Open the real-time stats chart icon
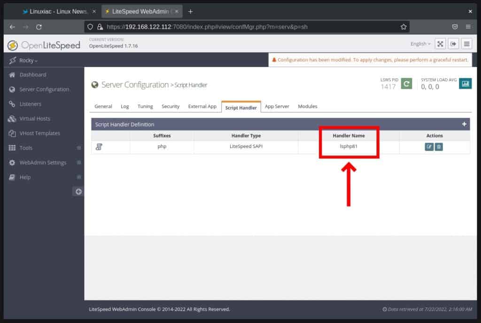 point(465,84)
